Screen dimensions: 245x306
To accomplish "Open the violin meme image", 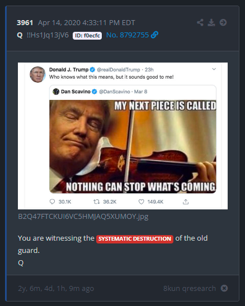I will tap(133, 146).
